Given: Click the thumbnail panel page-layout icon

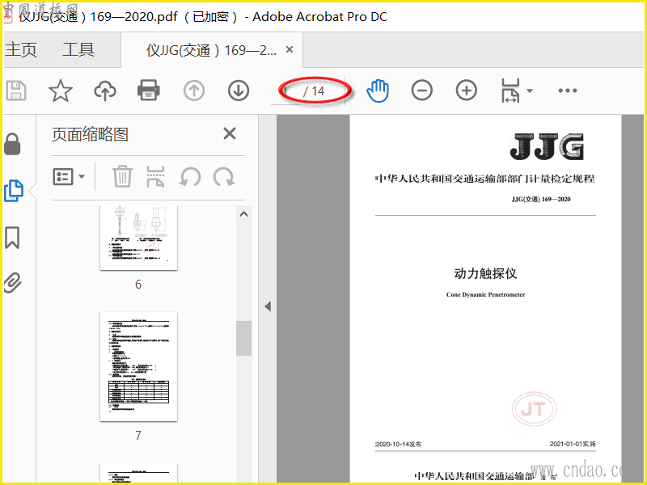Looking at the screenshot, I should click(155, 176).
